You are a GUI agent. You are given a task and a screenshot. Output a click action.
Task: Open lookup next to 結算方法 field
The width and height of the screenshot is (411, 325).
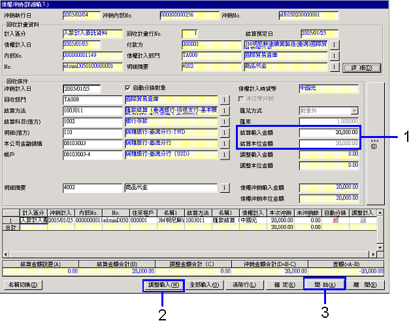pyautogui.click(x=223, y=111)
